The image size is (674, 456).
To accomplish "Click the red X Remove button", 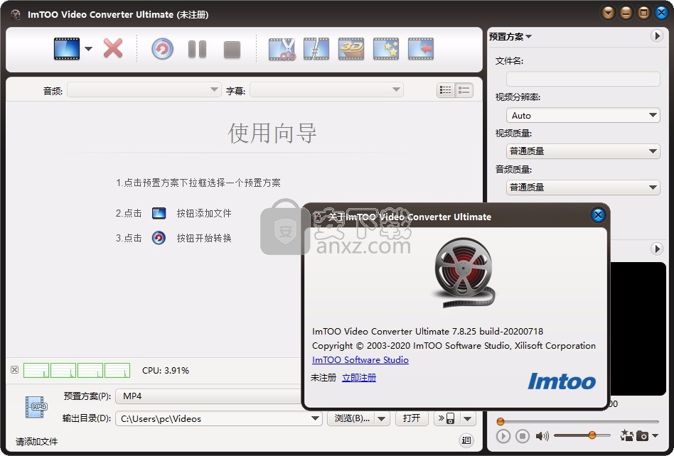I will coord(113,48).
